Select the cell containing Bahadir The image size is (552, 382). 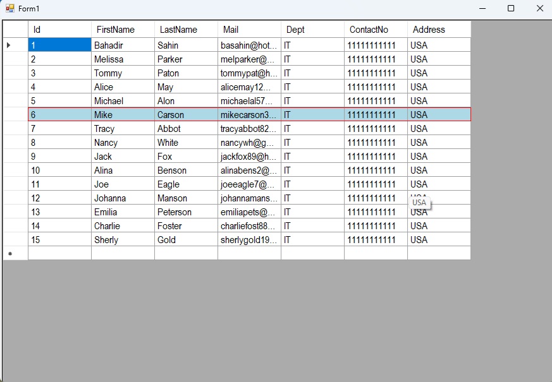[x=123, y=45]
